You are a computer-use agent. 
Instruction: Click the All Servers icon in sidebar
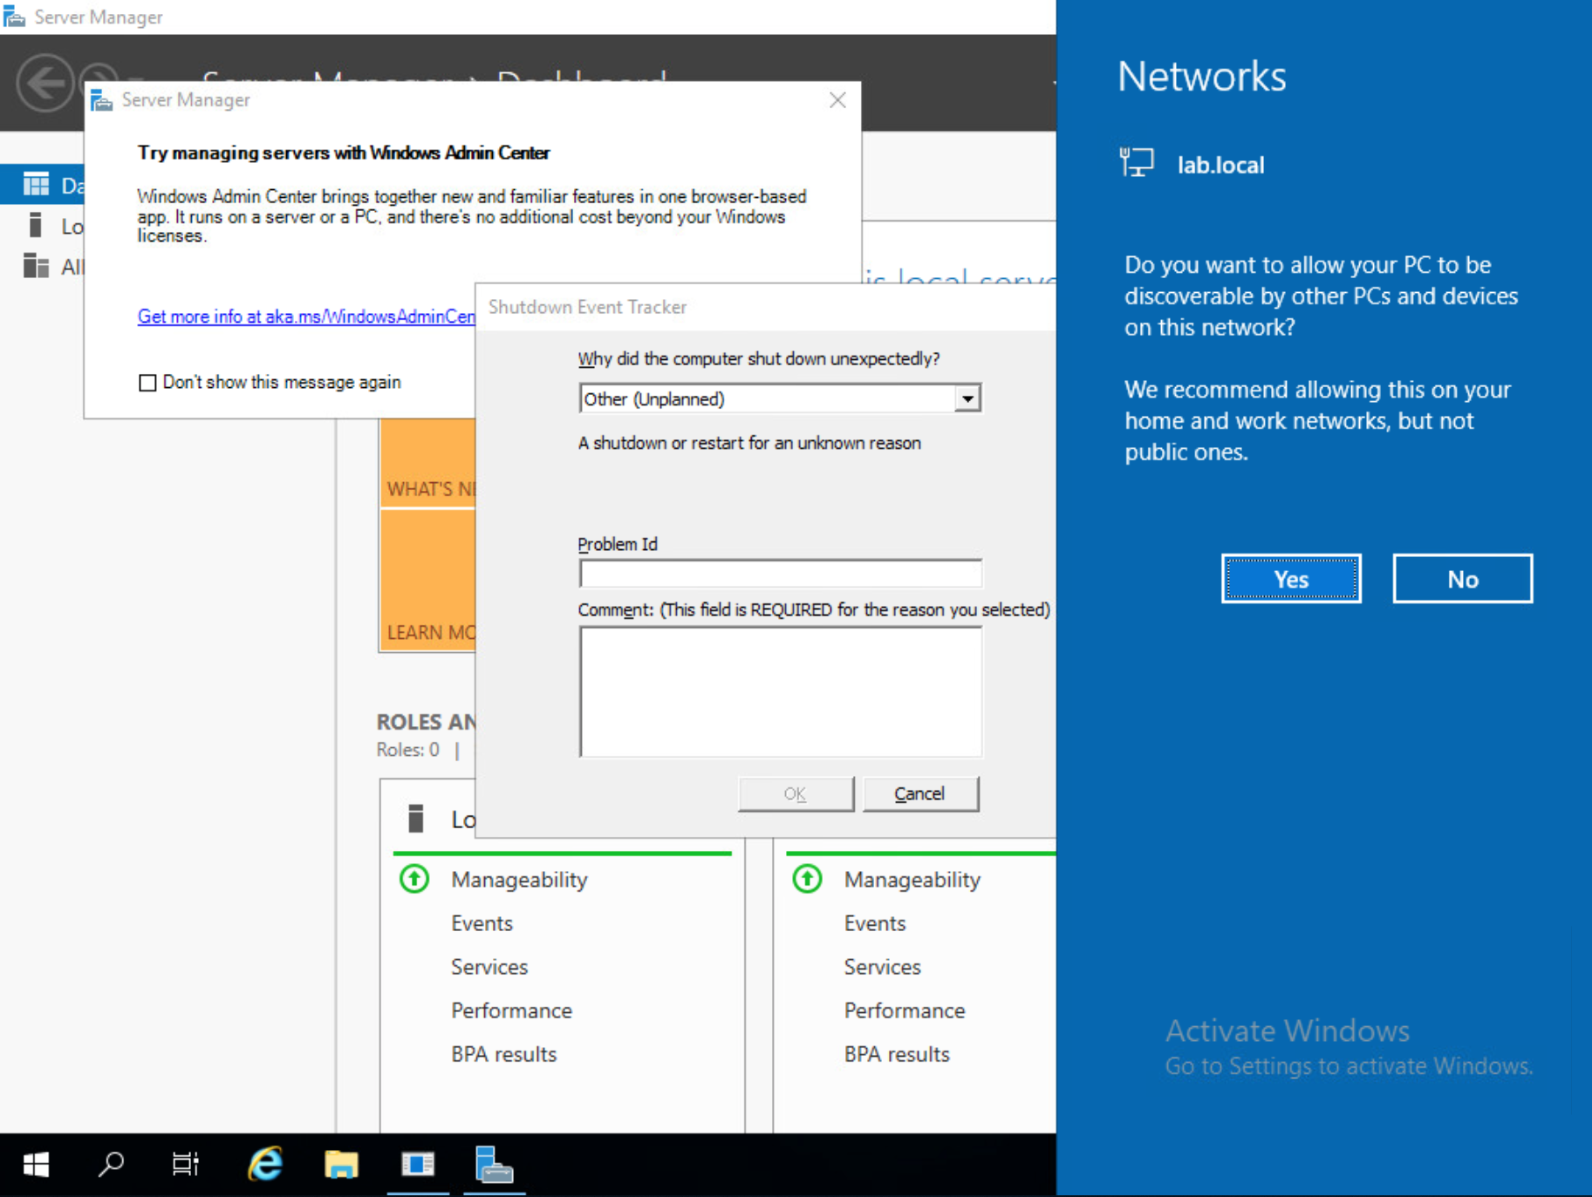[36, 265]
